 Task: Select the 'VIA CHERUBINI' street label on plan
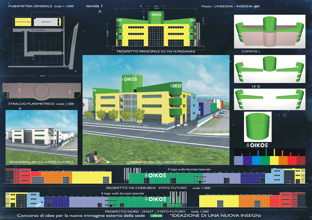[x=38, y=30]
